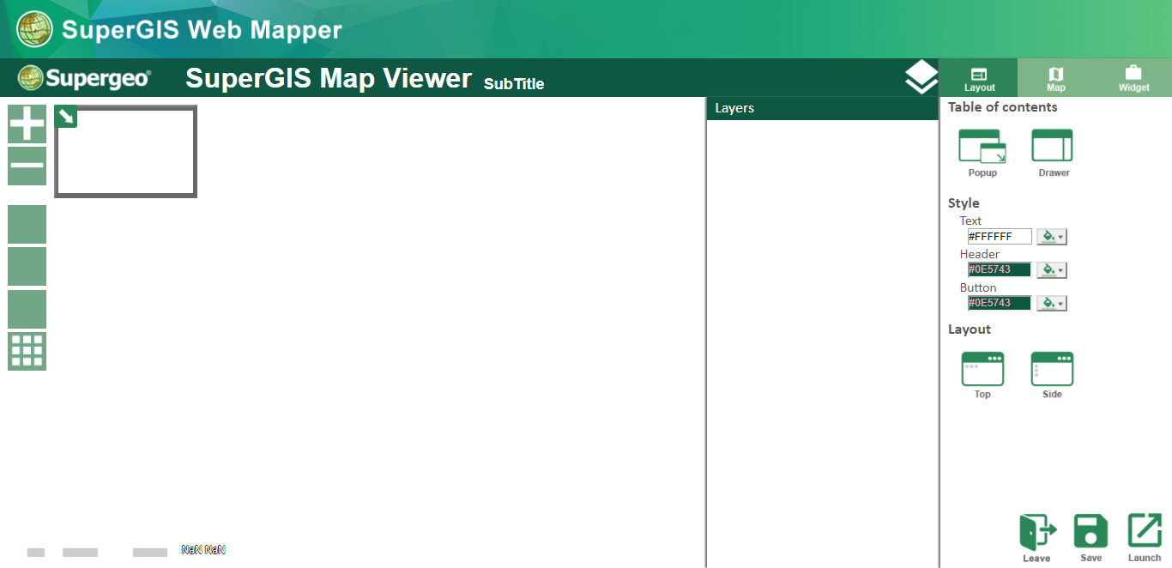Choose Side layout option
This screenshot has width=1172, height=568.
click(x=1052, y=375)
